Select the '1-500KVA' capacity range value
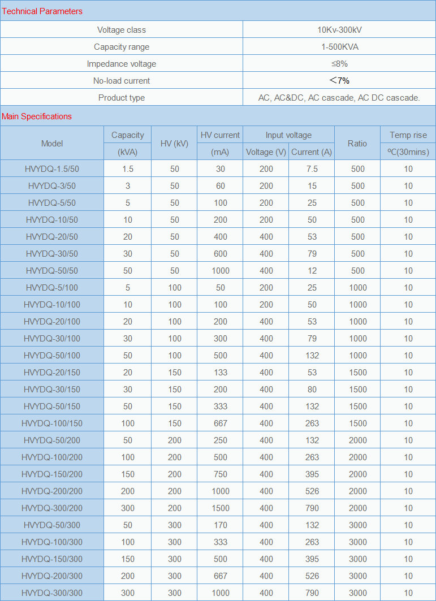 (339, 47)
